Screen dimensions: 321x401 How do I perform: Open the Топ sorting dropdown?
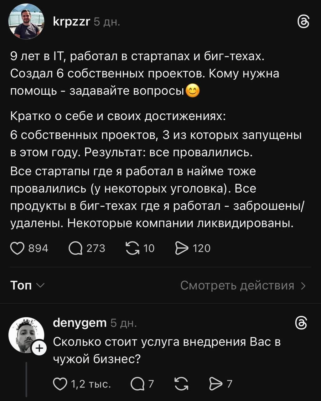(27, 285)
